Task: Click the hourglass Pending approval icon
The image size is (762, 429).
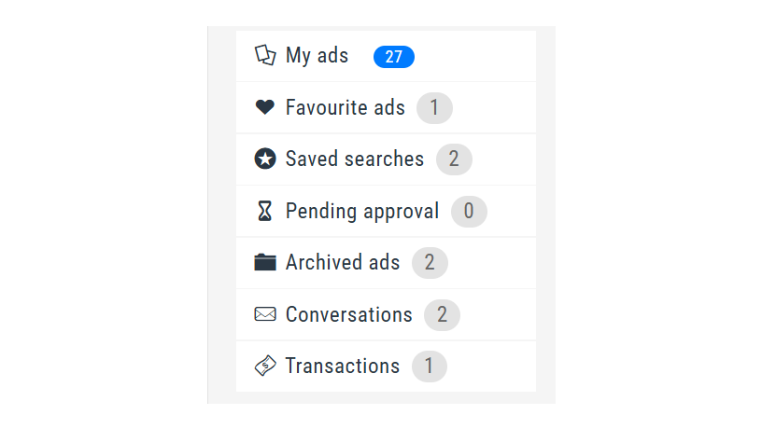Action: pyautogui.click(x=265, y=211)
